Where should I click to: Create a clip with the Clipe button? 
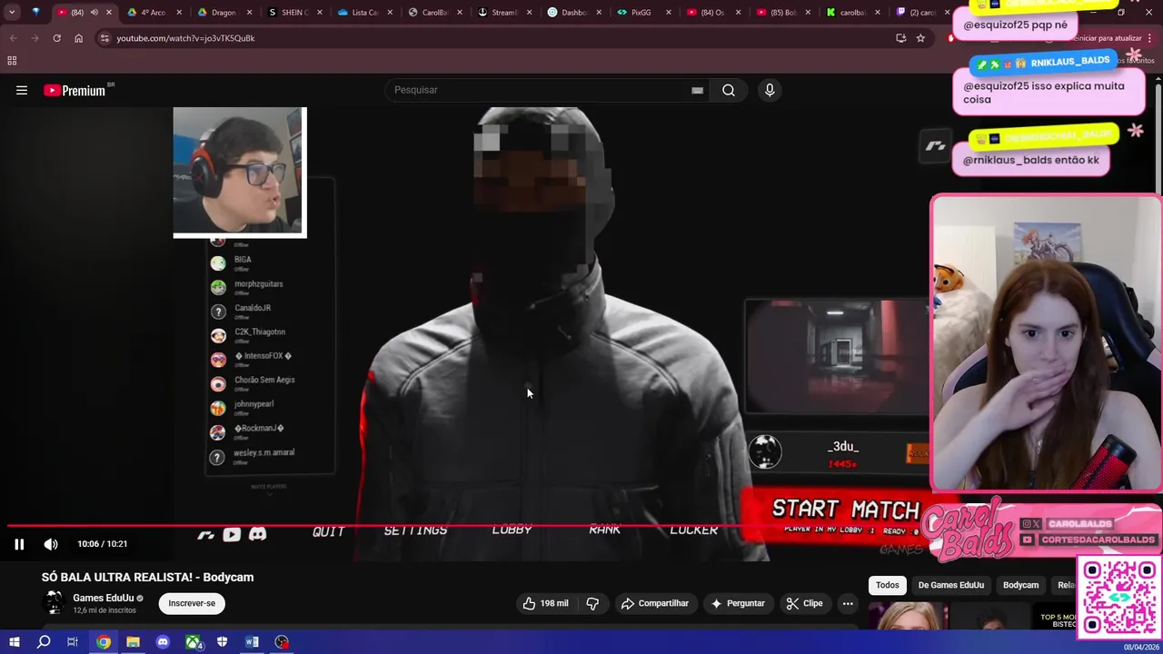click(x=805, y=603)
